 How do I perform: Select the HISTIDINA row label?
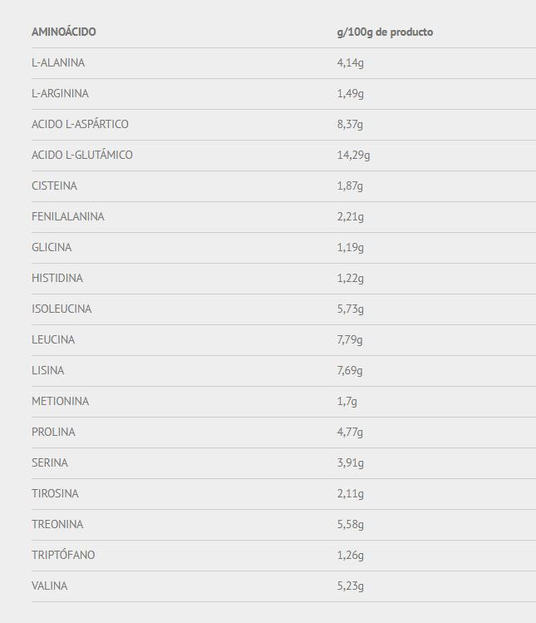point(57,278)
